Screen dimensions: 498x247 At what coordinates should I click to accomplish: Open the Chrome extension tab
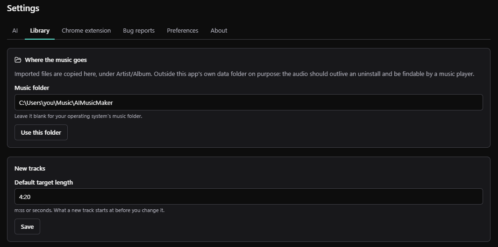point(86,31)
